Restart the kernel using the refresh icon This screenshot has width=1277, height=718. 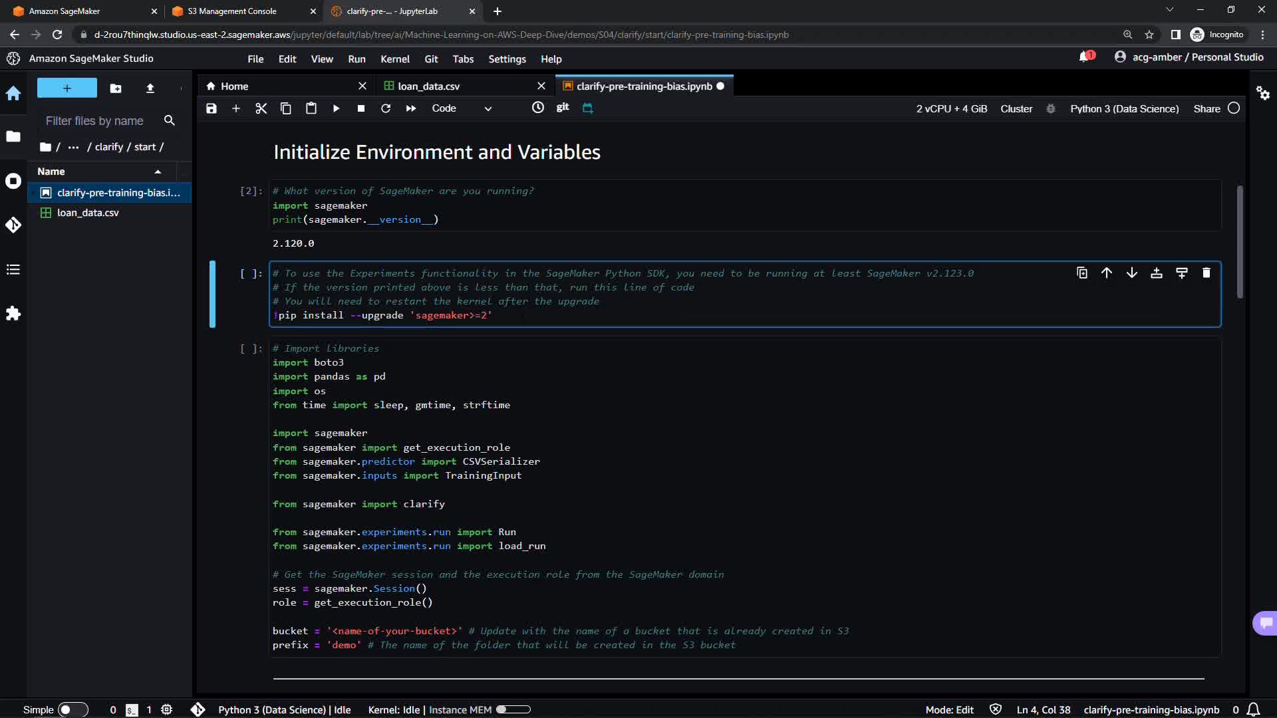pyautogui.click(x=386, y=108)
